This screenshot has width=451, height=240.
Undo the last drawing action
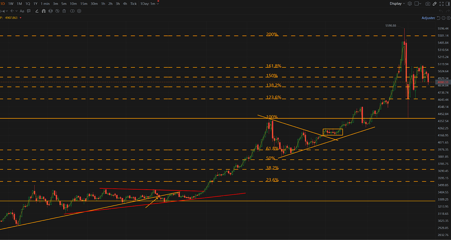(441, 11)
